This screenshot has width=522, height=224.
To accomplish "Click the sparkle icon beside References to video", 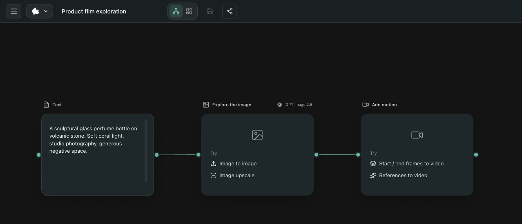I will coord(373,176).
